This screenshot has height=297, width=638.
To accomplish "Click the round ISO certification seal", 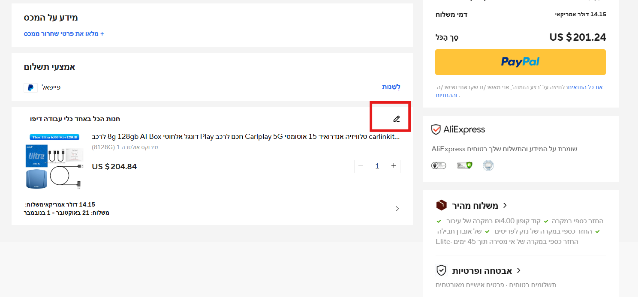I will pyautogui.click(x=488, y=165).
